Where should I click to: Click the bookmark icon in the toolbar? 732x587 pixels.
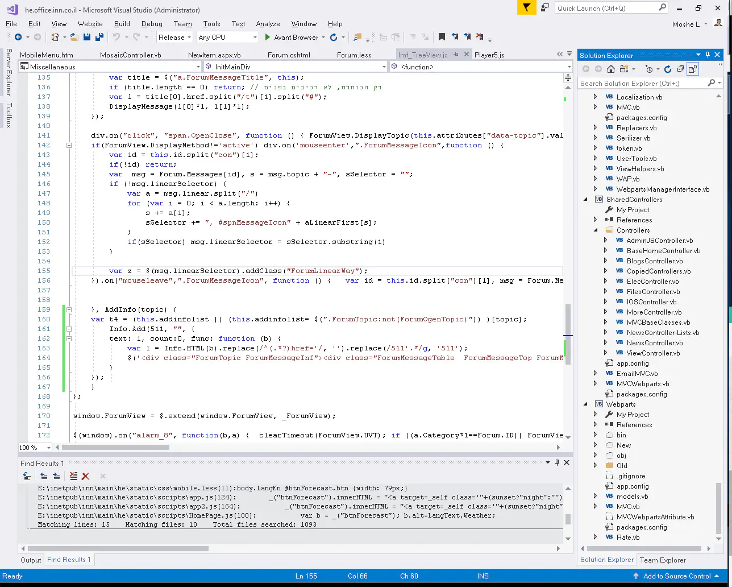[x=442, y=38]
